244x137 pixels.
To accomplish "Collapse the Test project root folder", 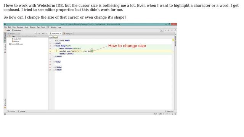I will pyautogui.click(x=7, y=37).
